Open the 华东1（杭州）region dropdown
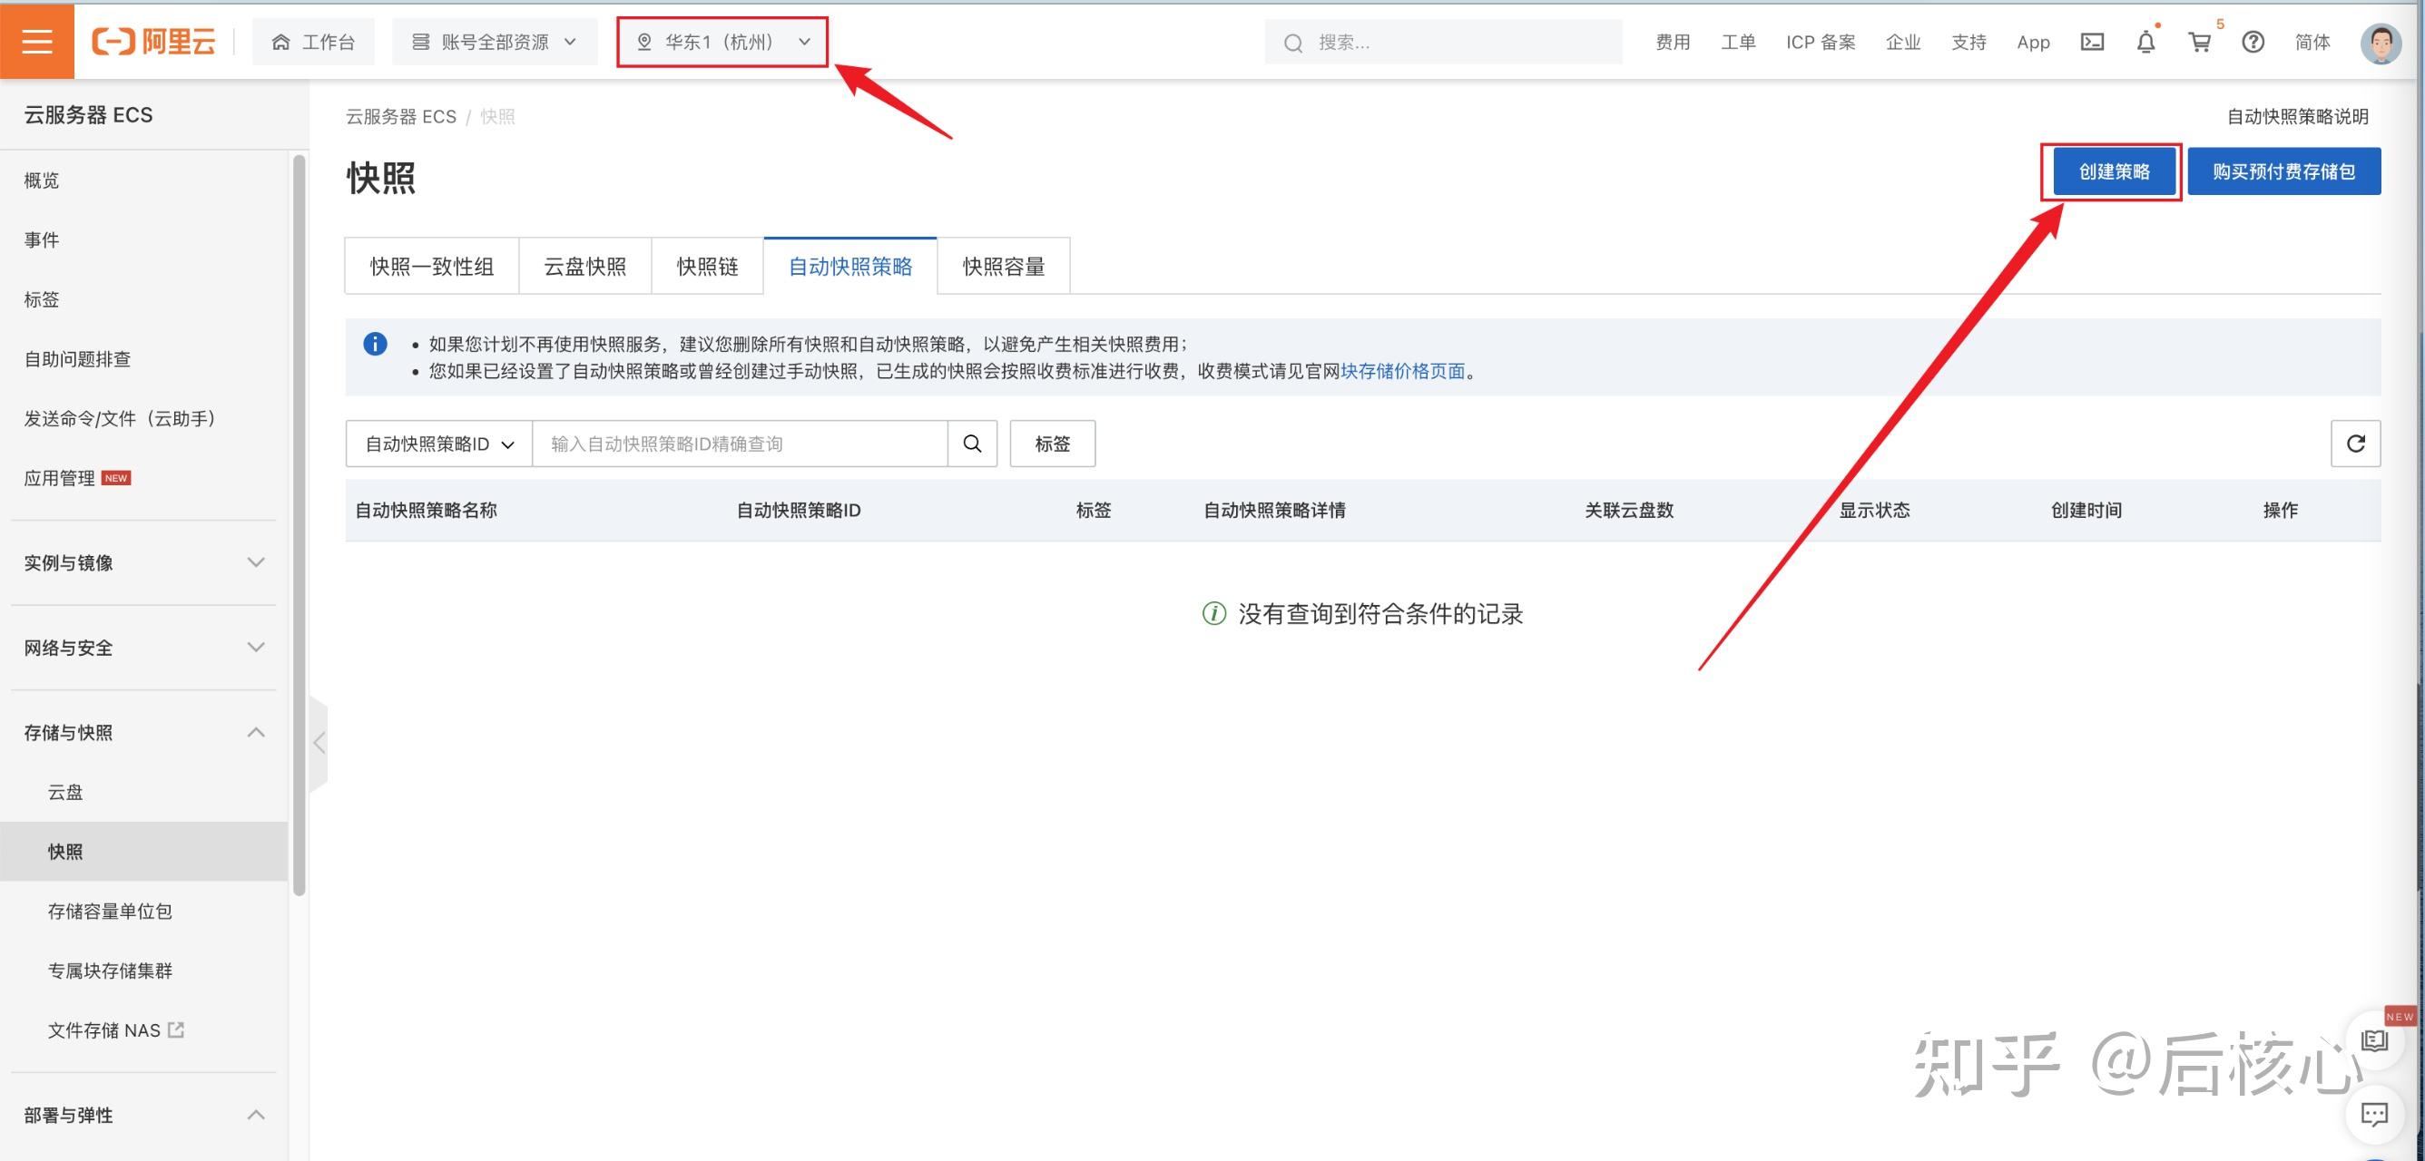This screenshot has width=2425, height=1161. click(722, 42)
